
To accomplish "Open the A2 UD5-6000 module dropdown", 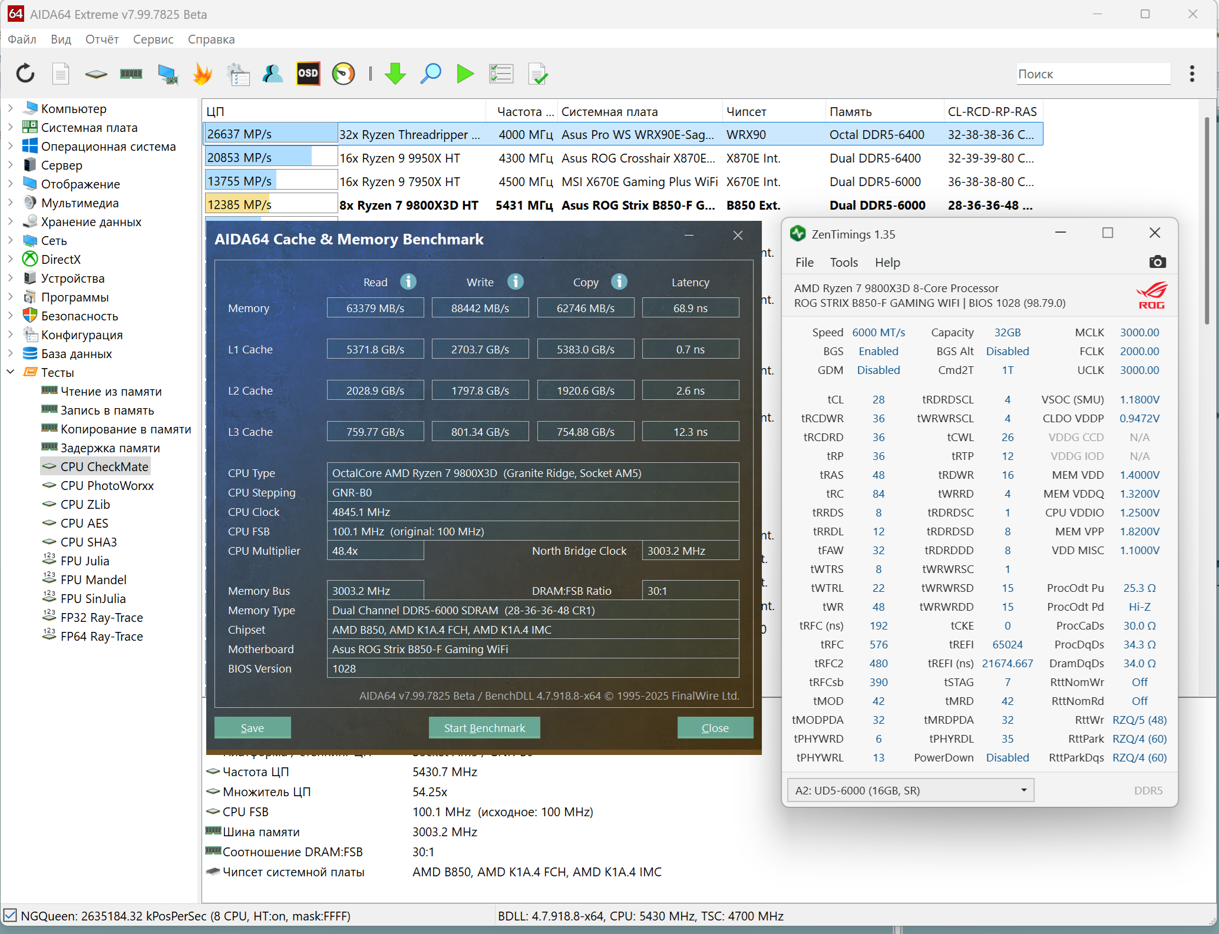I will [910, 790].
